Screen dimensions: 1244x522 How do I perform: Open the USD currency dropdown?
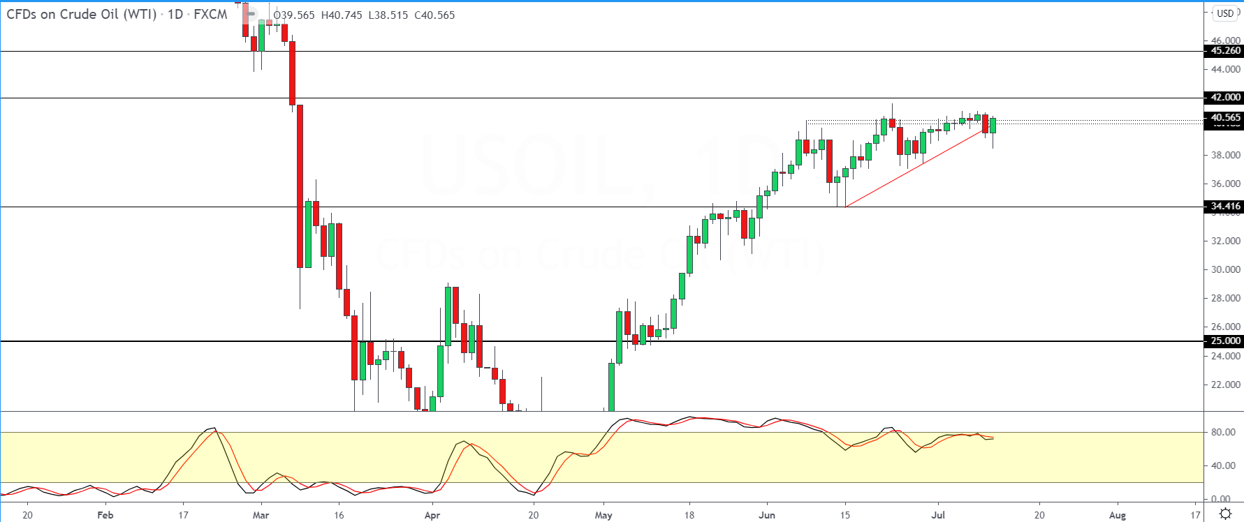pos(1226,13)
